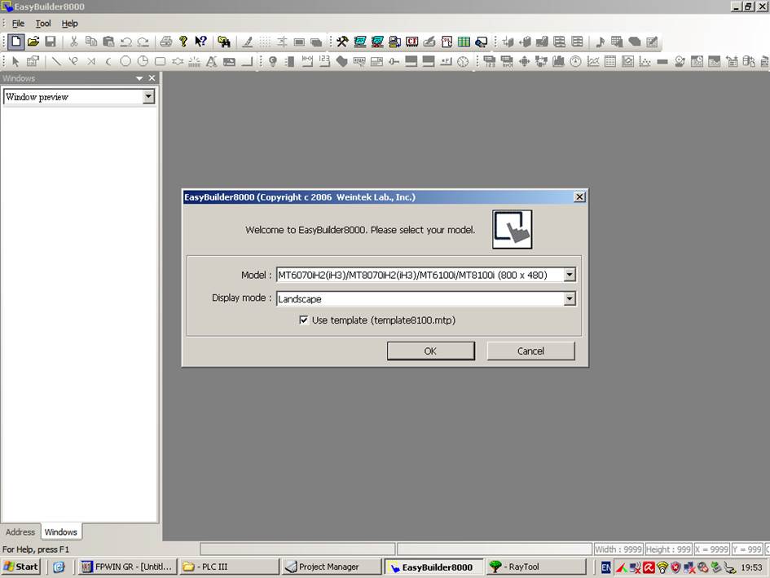Click the Print icon

[167, 42]
